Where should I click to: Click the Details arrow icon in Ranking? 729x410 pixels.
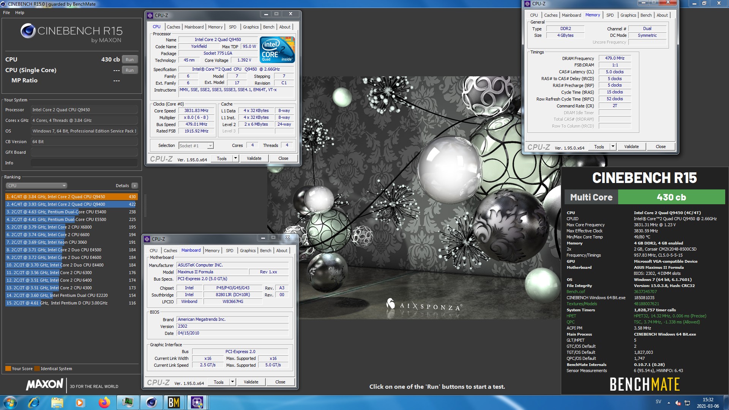(x=134, y=186)
